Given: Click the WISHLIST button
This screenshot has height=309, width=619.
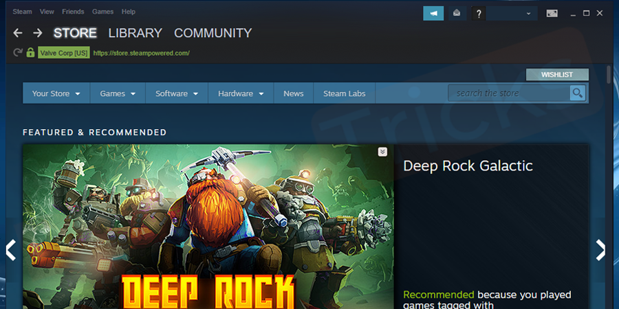Looking at the screenshot, I should (557, 74).
